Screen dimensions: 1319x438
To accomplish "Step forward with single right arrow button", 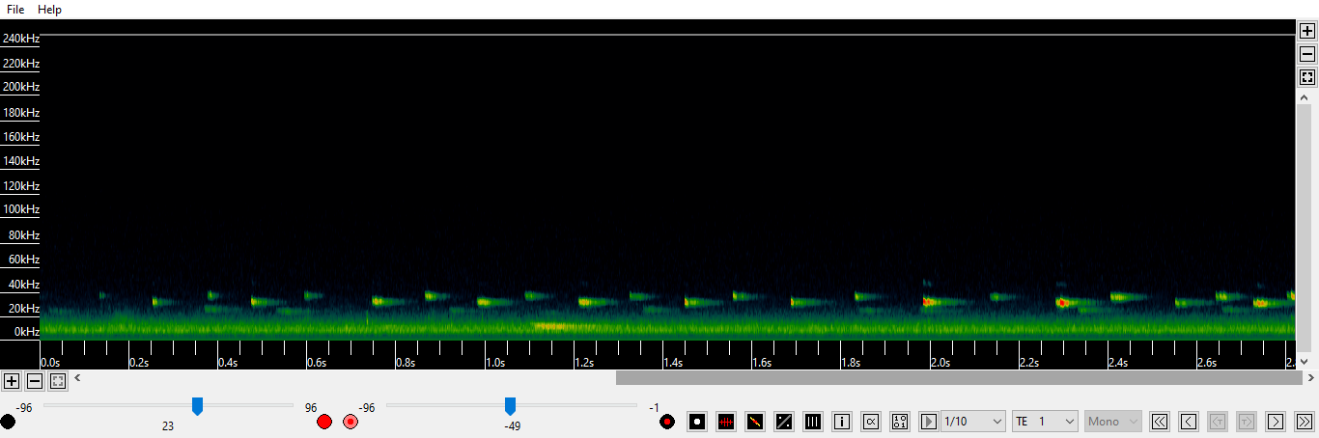I will pyautogui.click(x=1276, y=422).
